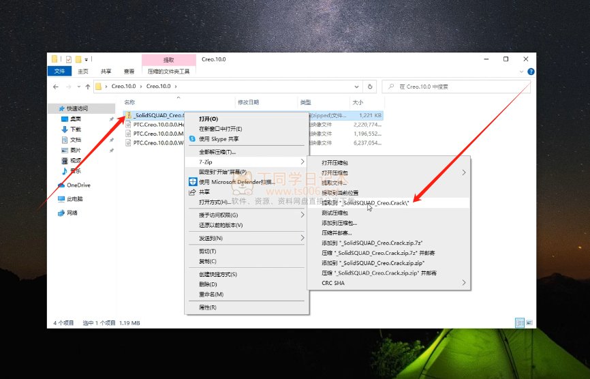Switch to details view icon in status bar
The width and height of the screenshot is (590, 379).
click(520, 323)
